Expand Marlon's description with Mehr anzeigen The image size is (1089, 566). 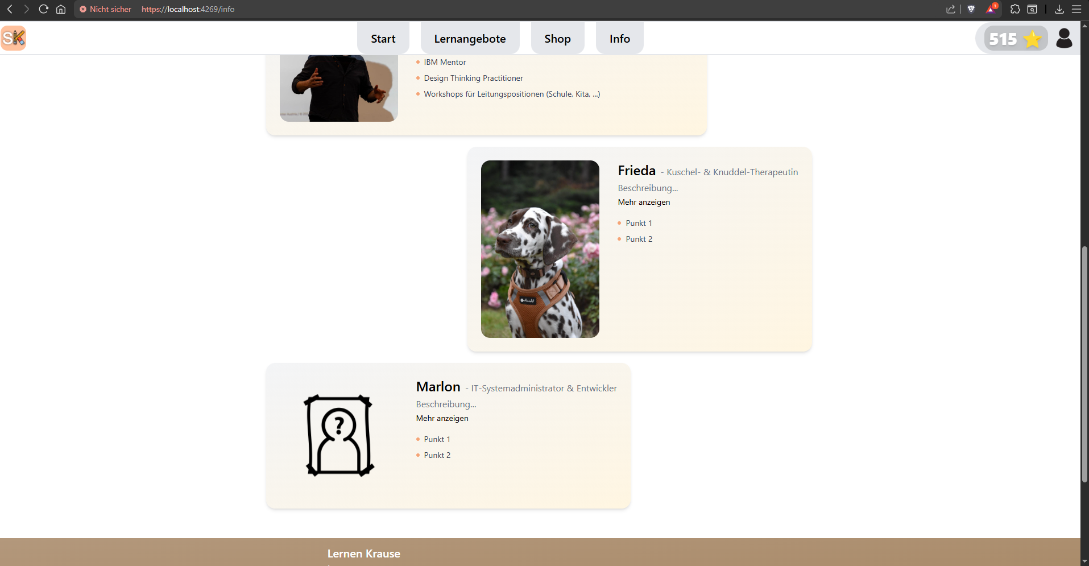pyautogui.click(x=442, y=418)
